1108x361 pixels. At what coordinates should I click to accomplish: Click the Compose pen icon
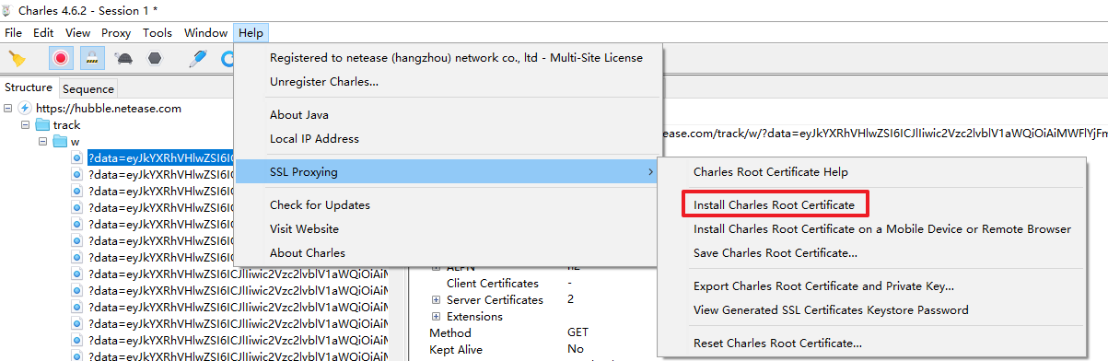click(197, 59)
